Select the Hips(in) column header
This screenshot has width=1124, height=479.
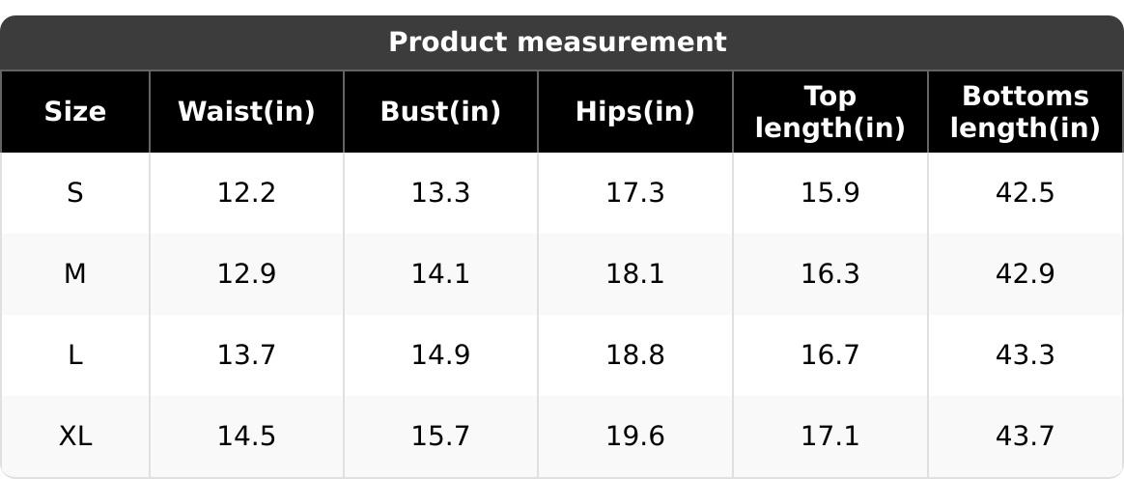635,112
